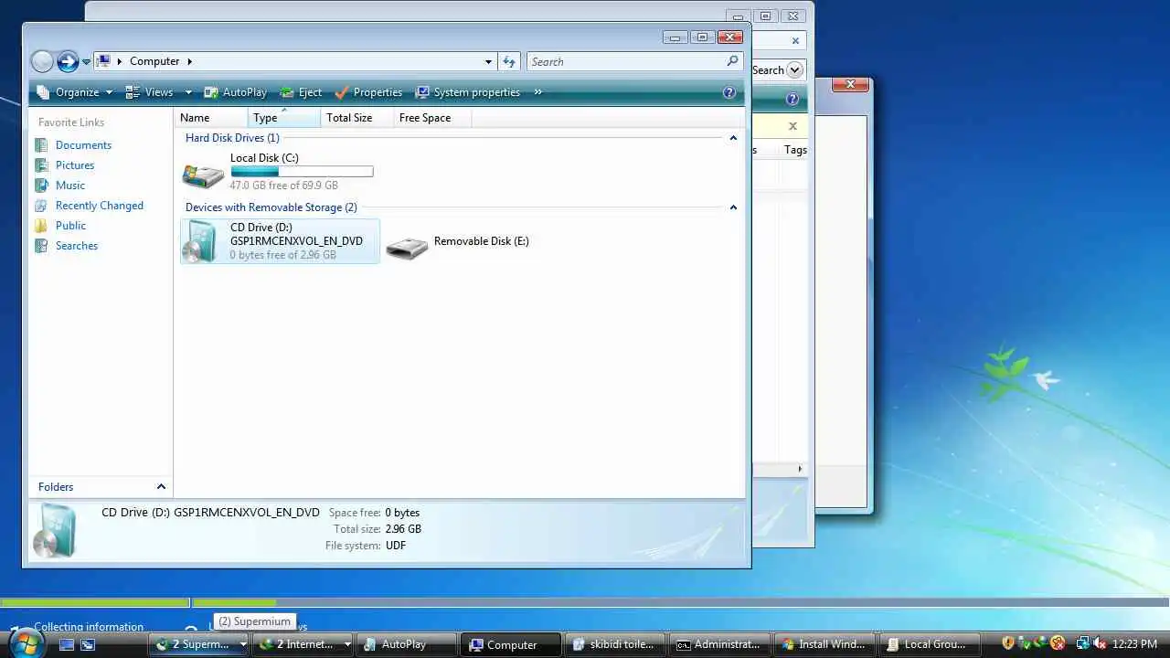Collapse Devices with Removable Storage group
The width and height of the screenshot is (1170, 658).
(x=732, y=207)
